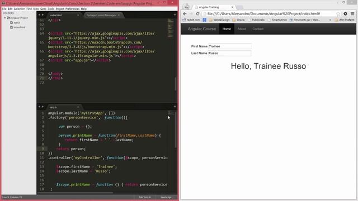Viewport: 358px width, 201px height.
Task: Bookmark this page with star icon
Action: [x=338, y=13]
